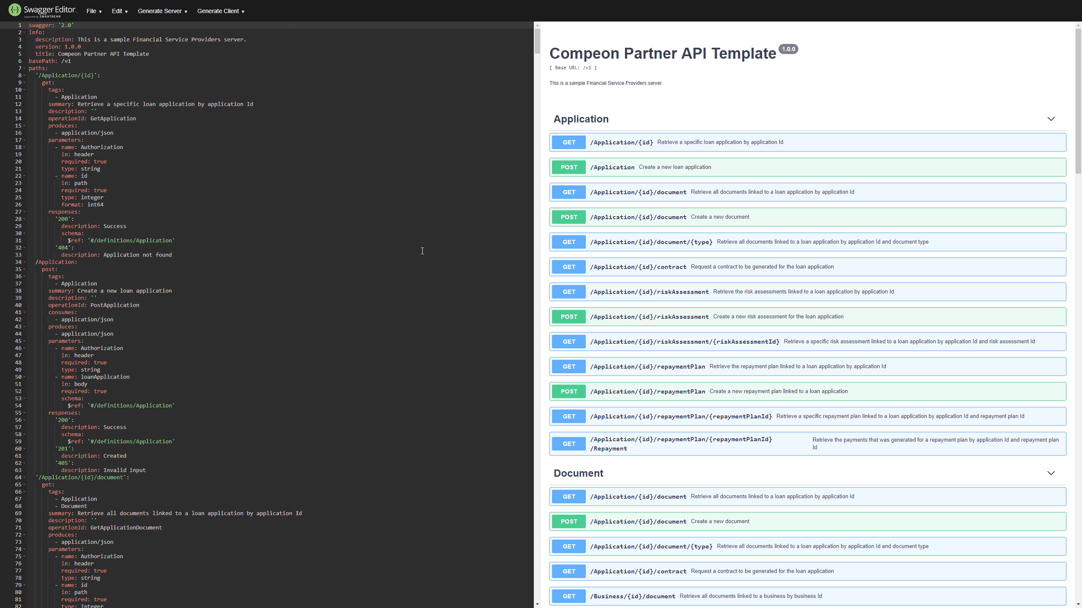
Task: Collapse the Application section chevron
Action: point(1051,119)
